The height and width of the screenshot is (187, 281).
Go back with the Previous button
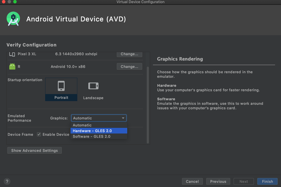tap(218, 181)
